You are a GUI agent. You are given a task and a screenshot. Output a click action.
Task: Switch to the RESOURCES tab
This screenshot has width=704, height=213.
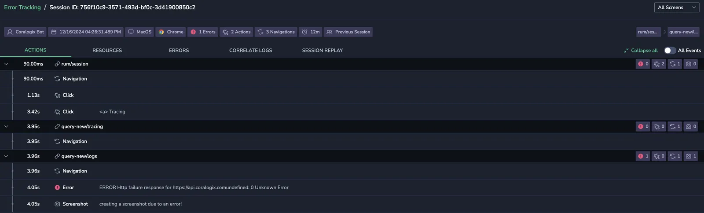click(x=107, y=51)
